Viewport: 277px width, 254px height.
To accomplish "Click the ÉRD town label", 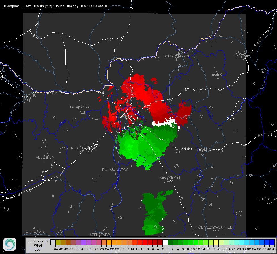I will tap(116, 129).
